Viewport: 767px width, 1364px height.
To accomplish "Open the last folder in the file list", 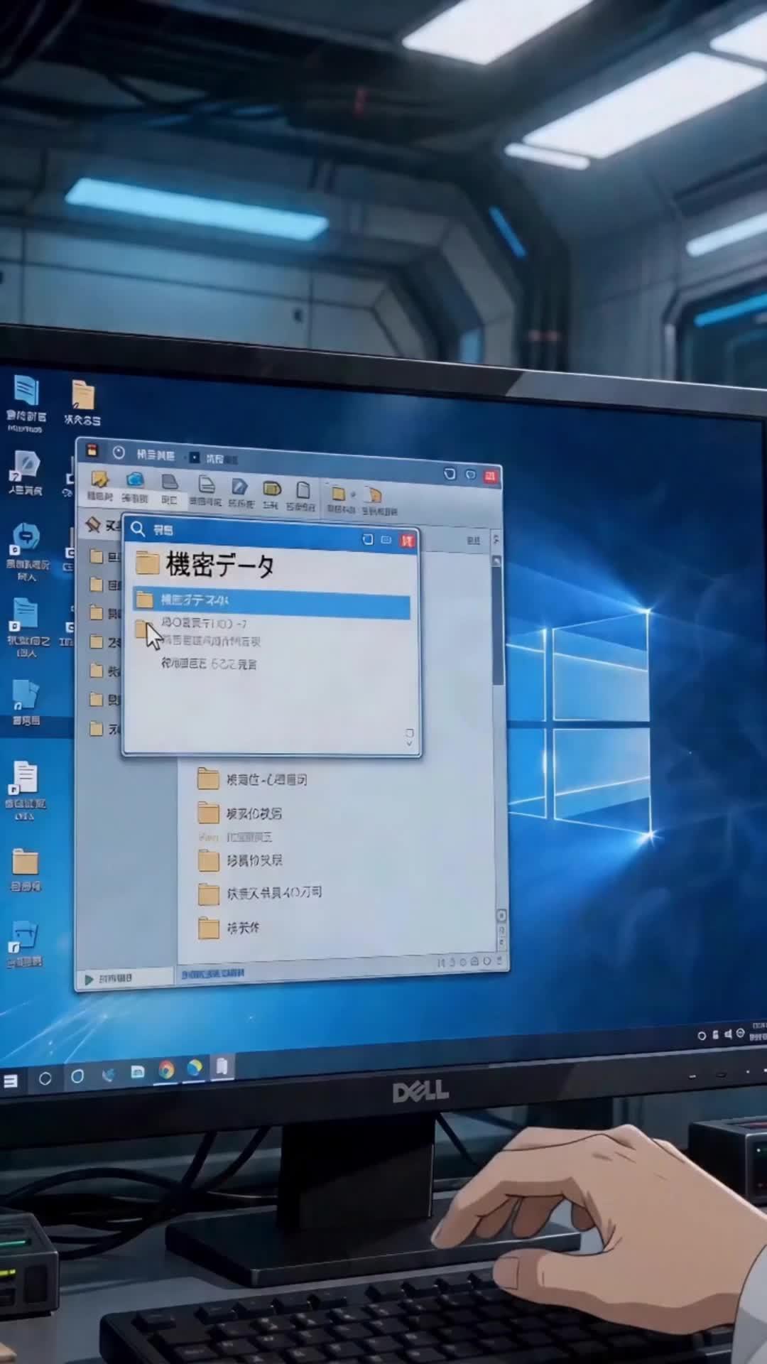I will point(229,927).
